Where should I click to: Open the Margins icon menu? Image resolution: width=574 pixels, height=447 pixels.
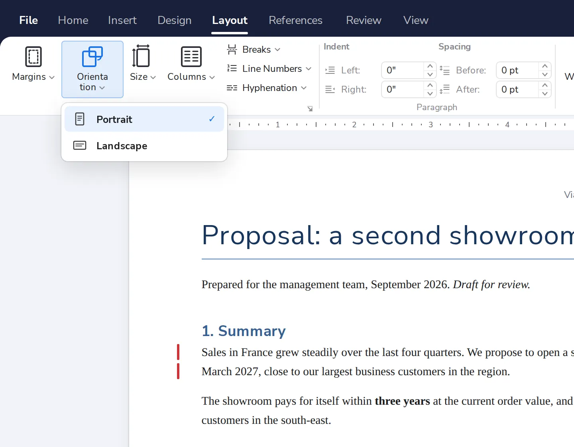(x=33, y=57)
